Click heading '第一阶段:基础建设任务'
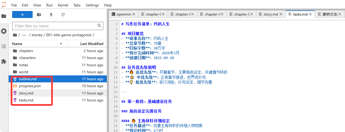 (146, 101)
